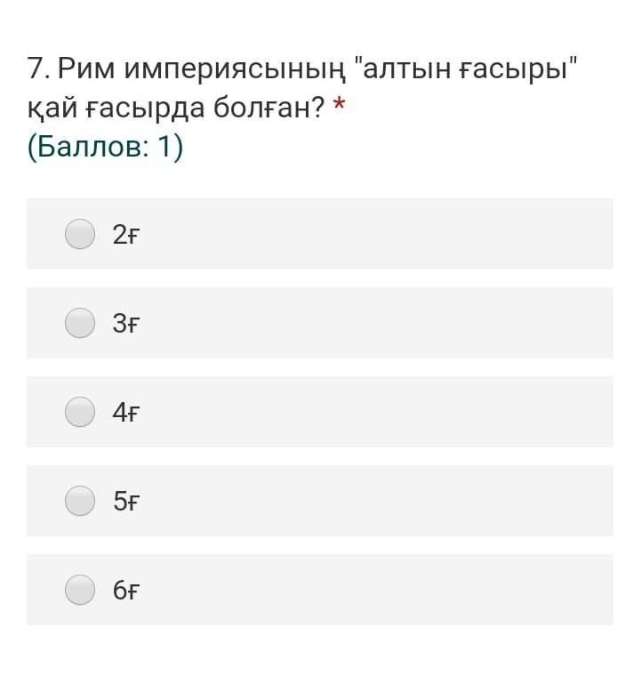Click the "3ғ" answer label text
This screenshot has width=617, height=676.
point(126,324)
